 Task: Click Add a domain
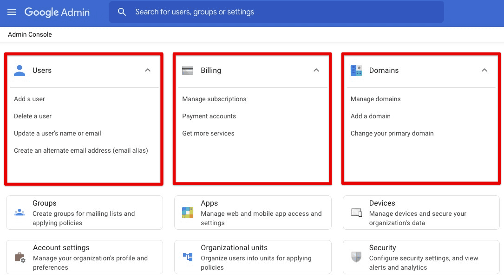click(371, 116)
